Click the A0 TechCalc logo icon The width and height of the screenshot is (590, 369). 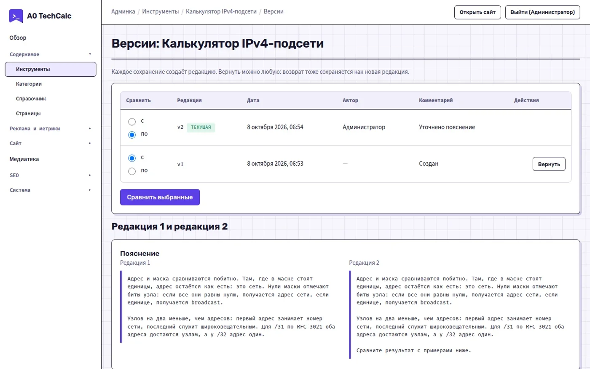coord(16,16)
